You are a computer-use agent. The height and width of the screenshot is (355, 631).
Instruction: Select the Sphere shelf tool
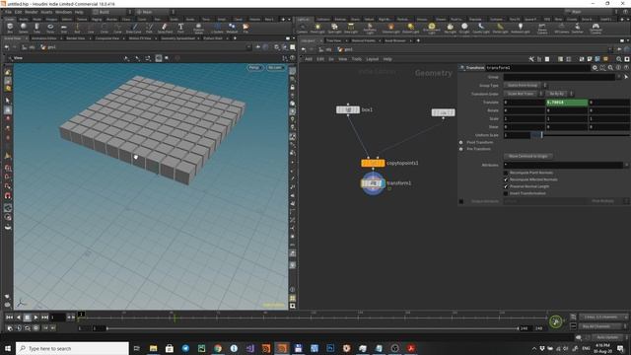click(24, 28)
